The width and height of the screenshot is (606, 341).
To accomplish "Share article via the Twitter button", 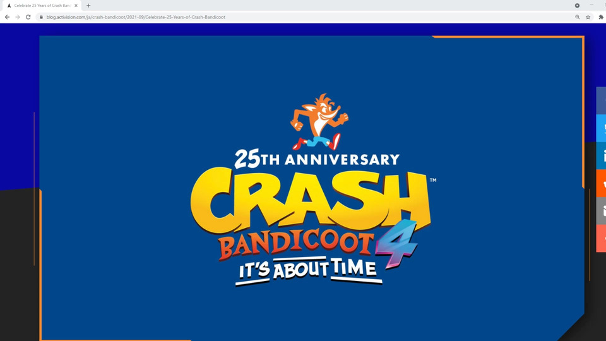I will (601, 128).
